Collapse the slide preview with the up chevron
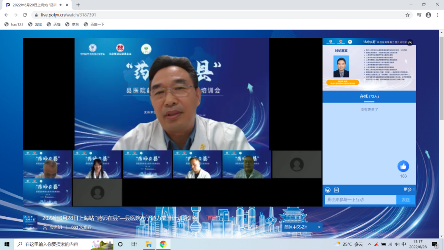444x250 pixels. click(x=410, y=42)
